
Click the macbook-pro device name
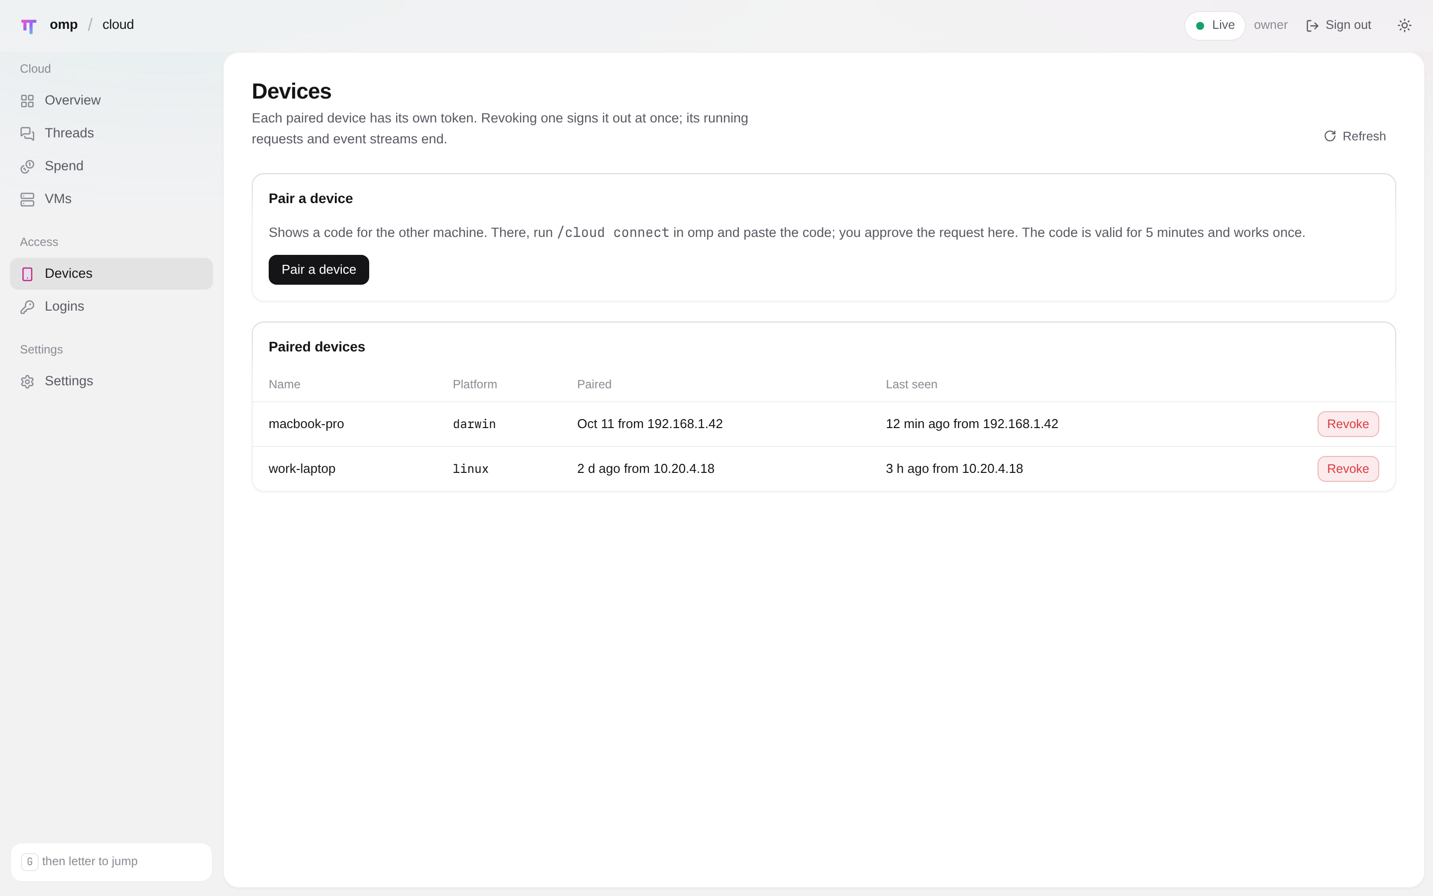[306, 424]
